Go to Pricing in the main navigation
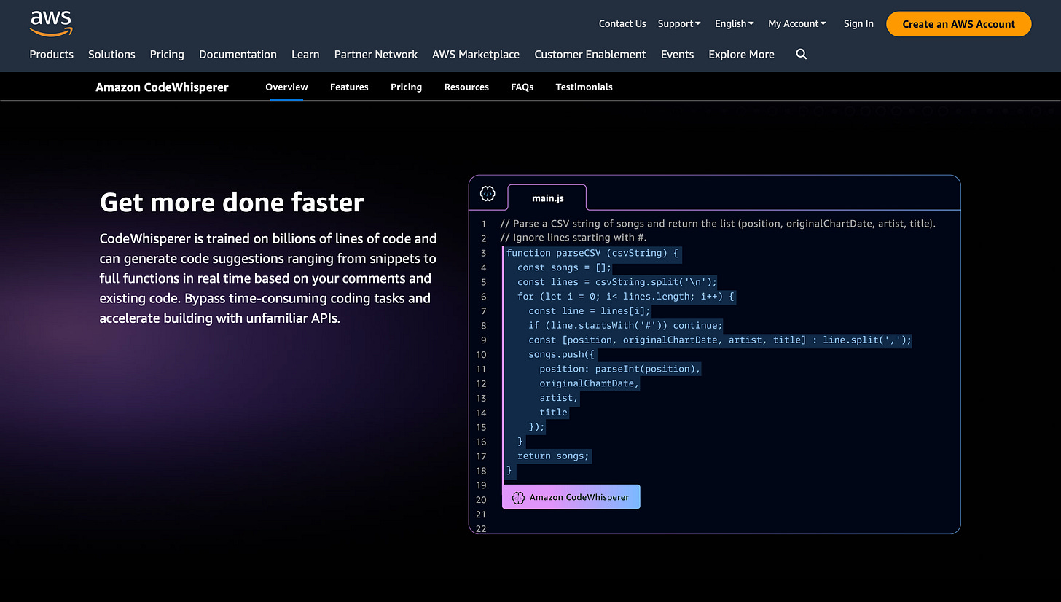Viewport: 1061px width, 602px height. (167, 54)
